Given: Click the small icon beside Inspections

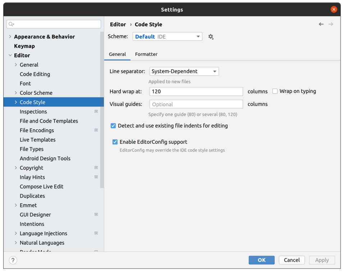Looking at the screenshot, I should [x=96, y=111].
